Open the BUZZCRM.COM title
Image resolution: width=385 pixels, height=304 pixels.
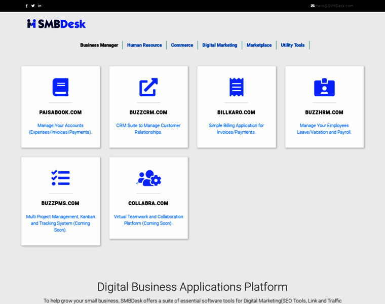tap(148, 112)
